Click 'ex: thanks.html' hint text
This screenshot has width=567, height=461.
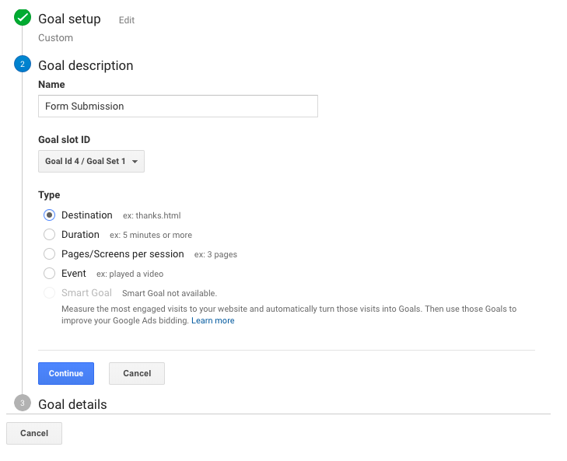pos(152,216)
